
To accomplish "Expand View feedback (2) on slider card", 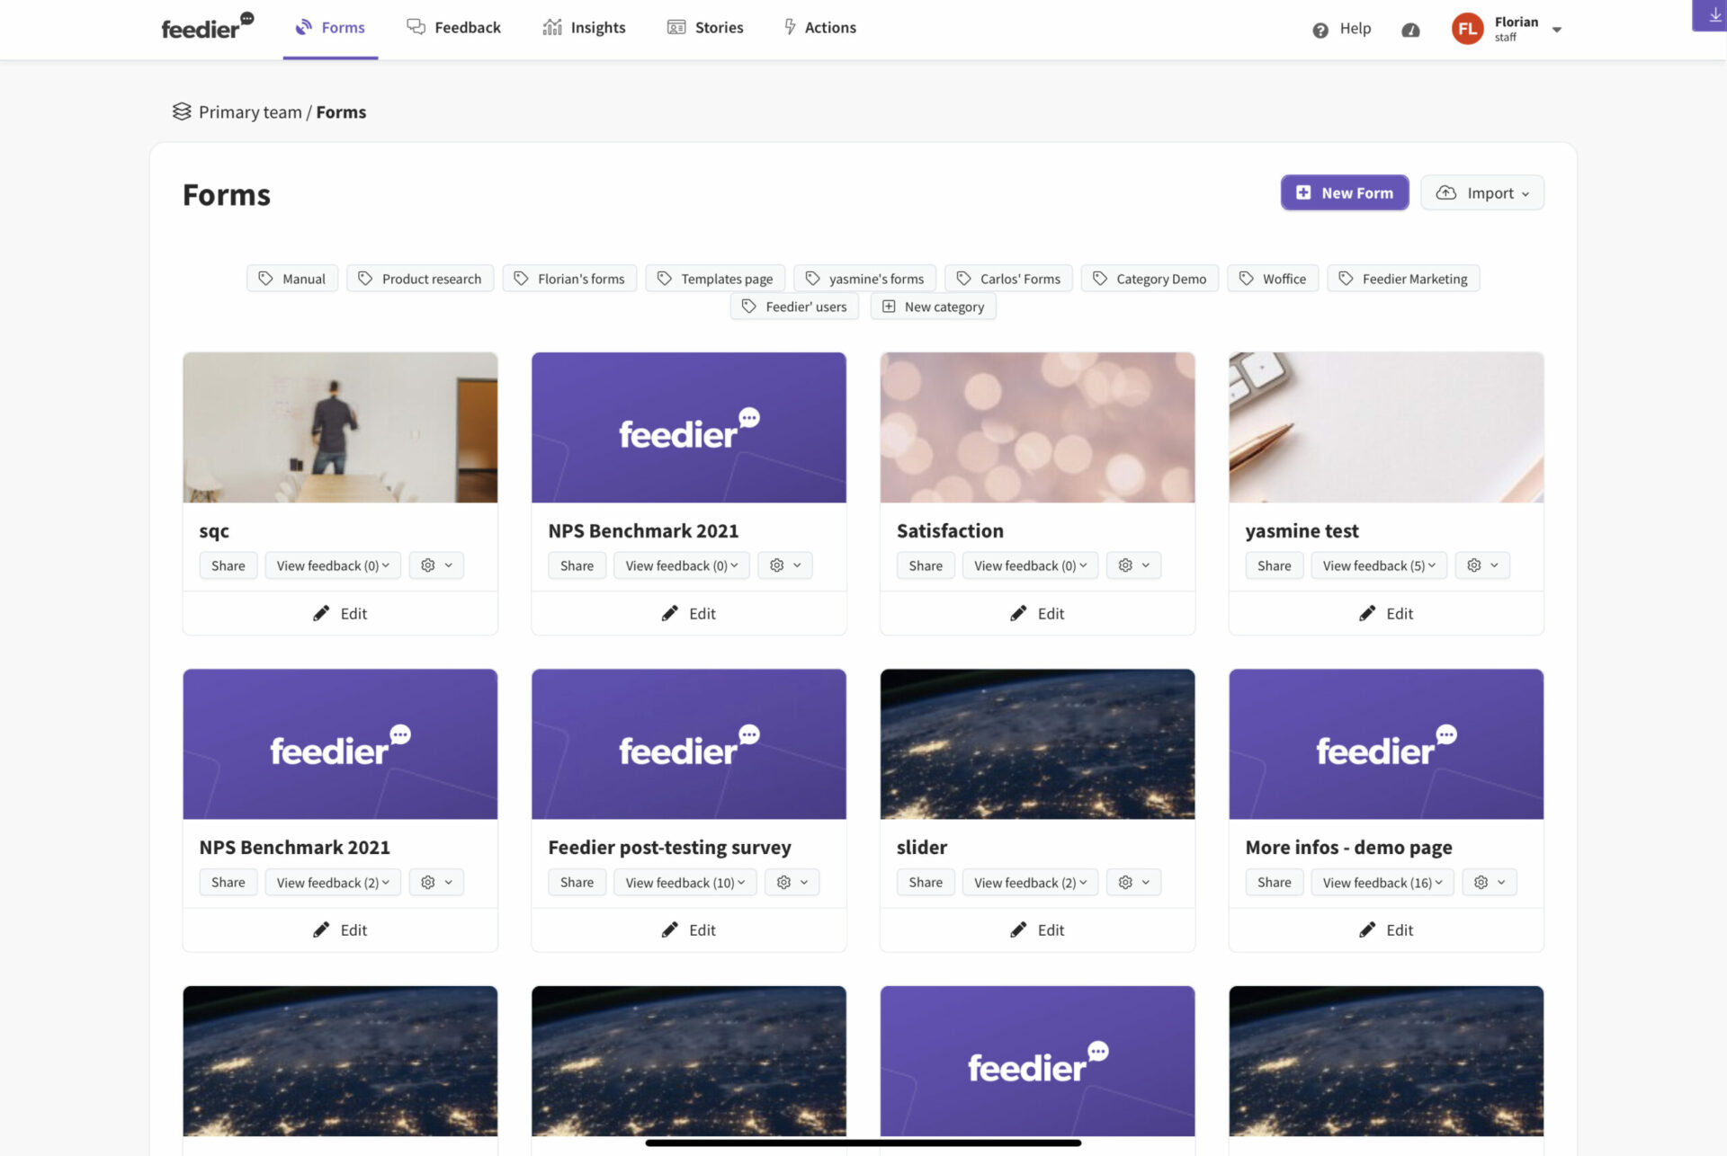I will (x=1030, y=883).
